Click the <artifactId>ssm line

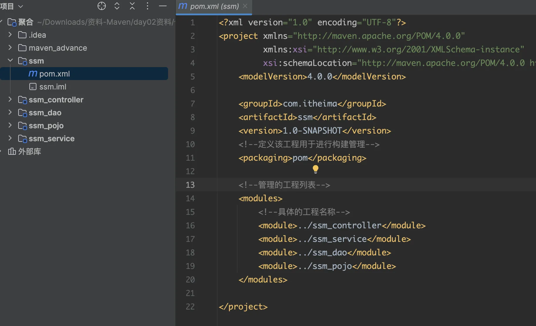click(x=307, y=117)
